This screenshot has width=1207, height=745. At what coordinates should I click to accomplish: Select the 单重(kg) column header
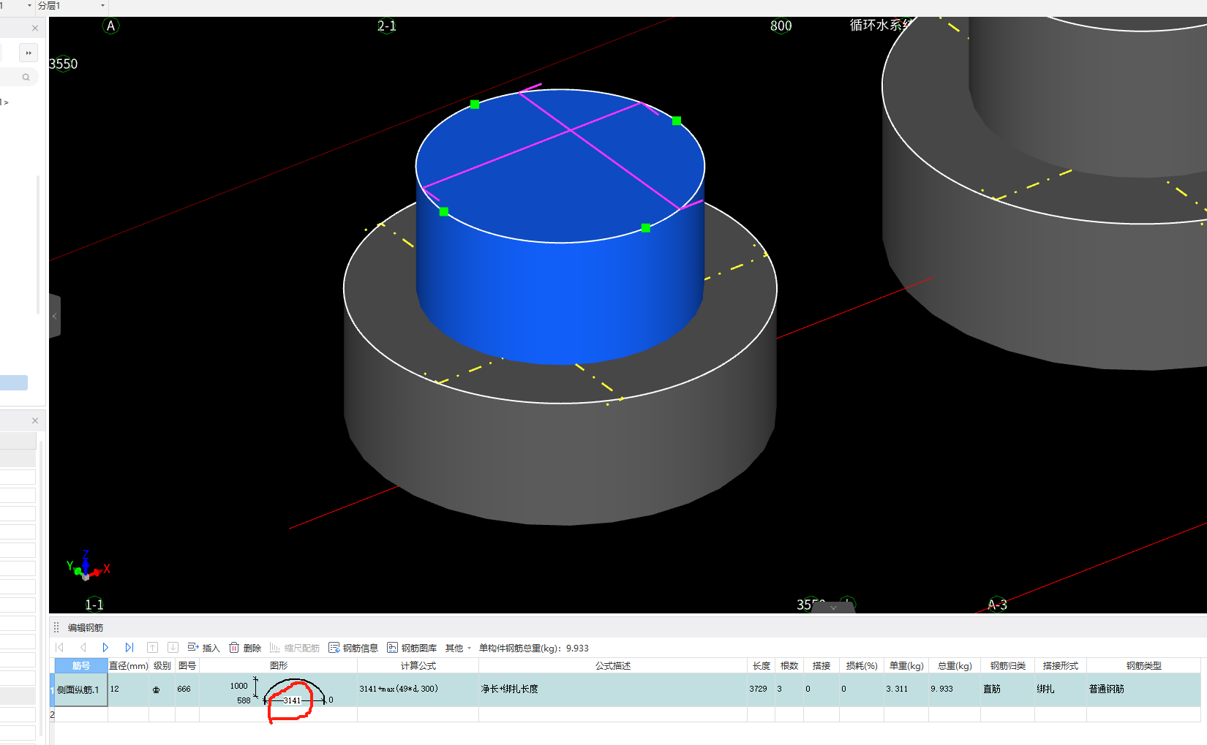pyautogui.click(x=906, y=665)
